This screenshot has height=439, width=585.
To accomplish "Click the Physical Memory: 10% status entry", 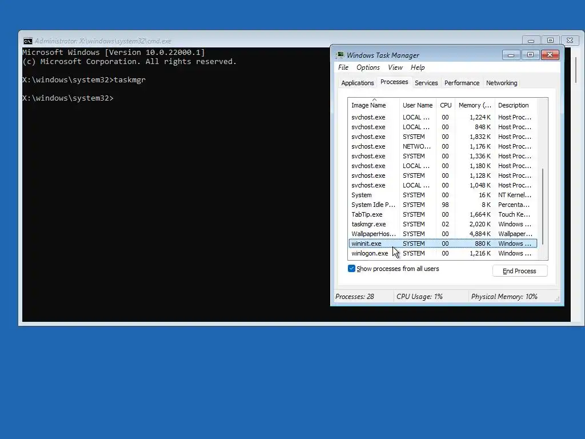I will coord(504,297).
